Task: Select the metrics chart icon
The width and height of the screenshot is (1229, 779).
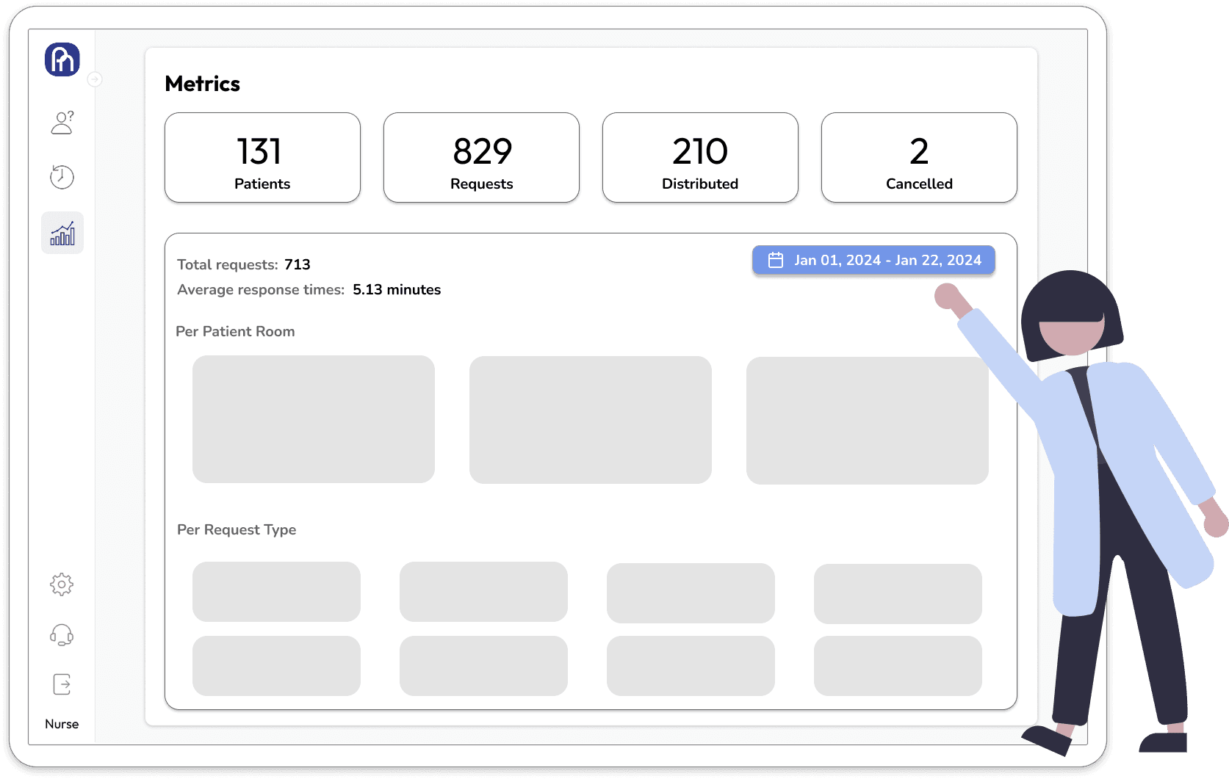Action: point(62,233)
